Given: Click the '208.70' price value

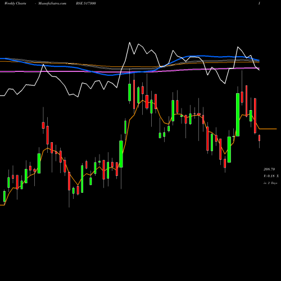Looking at the screenshot, I should 269,169.
